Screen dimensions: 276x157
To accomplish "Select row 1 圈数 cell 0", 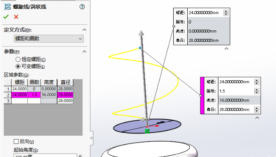I will coord(34,89).
